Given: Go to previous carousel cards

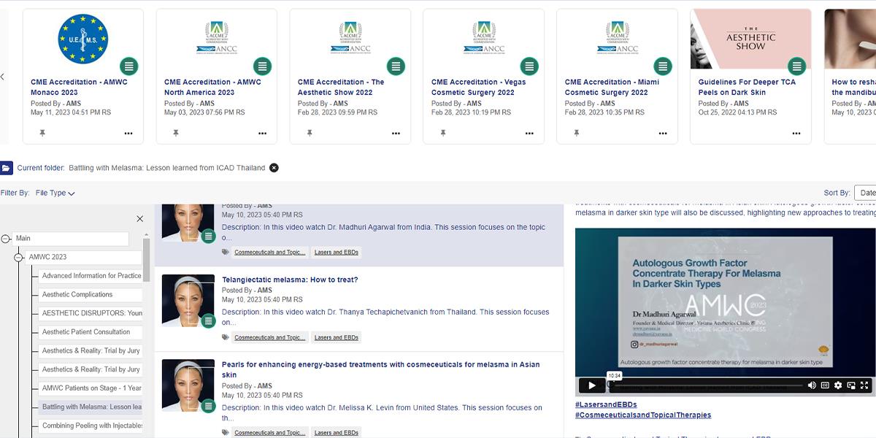Looking at the screenshot, I should pos(2,77).
